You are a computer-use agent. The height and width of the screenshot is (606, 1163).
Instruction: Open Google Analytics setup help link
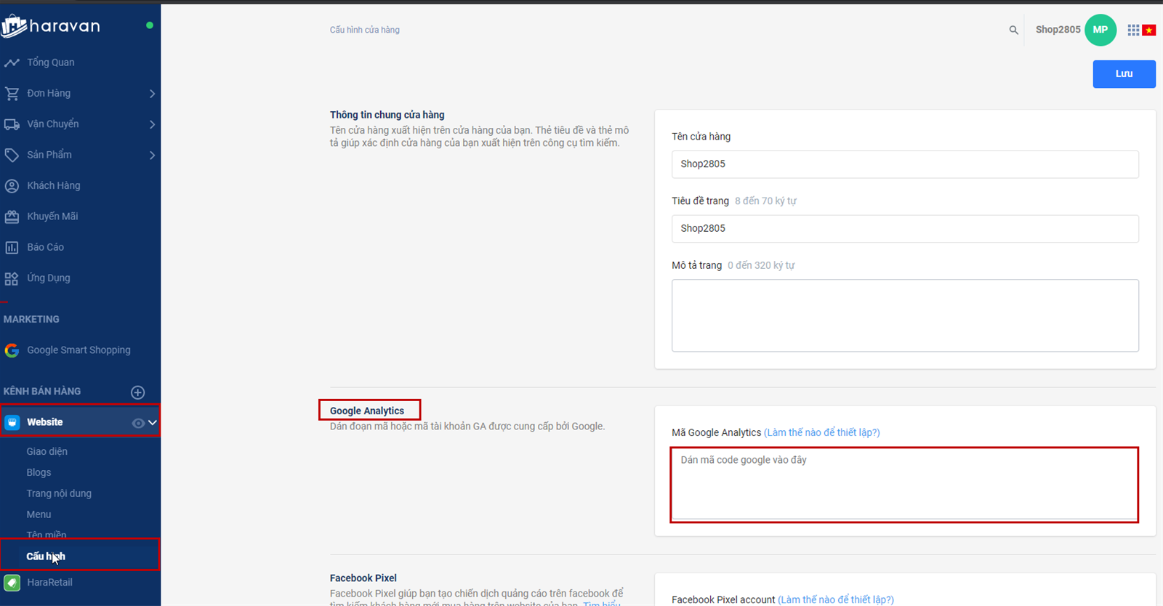(x=821, y=432)
